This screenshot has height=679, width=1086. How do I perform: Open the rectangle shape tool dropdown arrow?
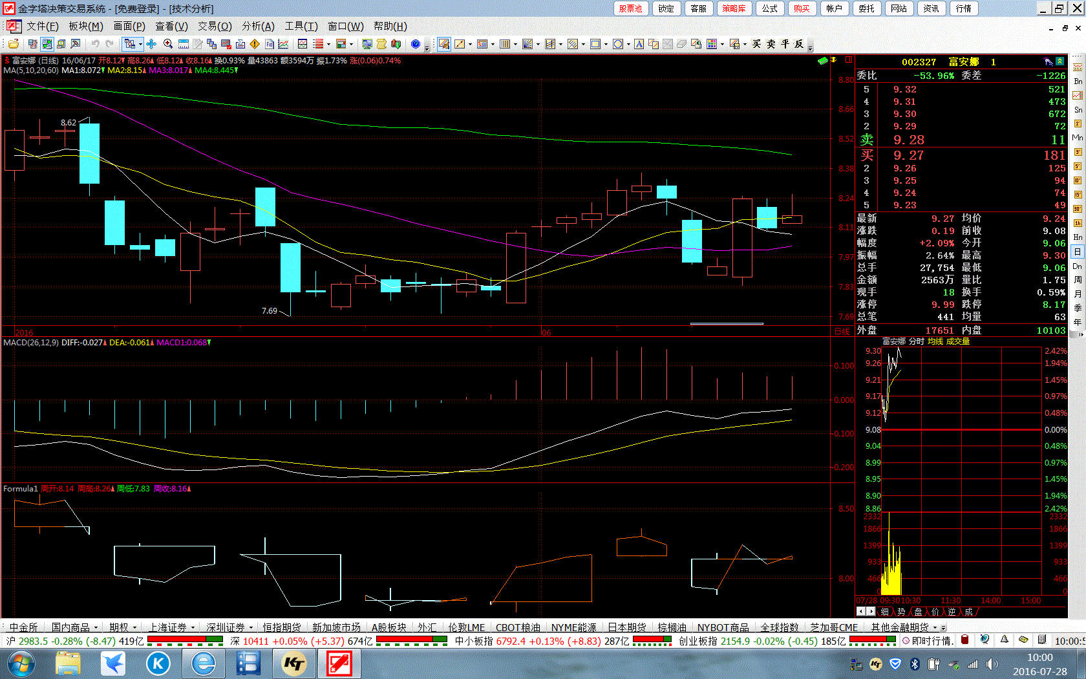[x=605, y=45]
